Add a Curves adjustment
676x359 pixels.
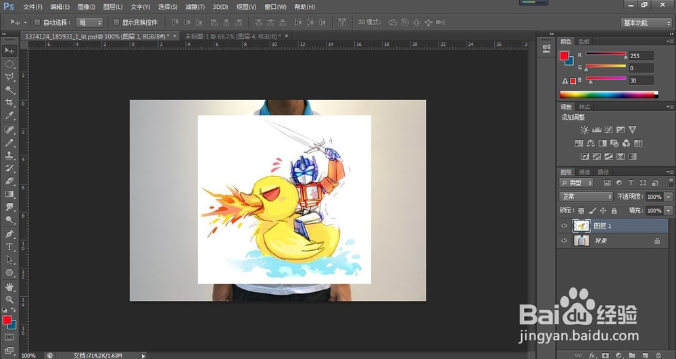608,130
